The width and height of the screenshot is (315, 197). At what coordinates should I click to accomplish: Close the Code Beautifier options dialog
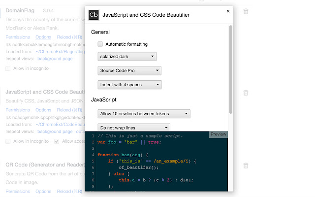[x=227, y=10]
